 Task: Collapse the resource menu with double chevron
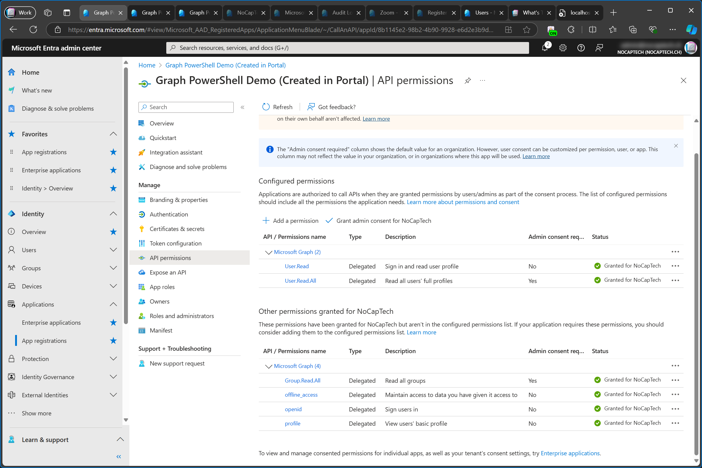tap(242, 107)
